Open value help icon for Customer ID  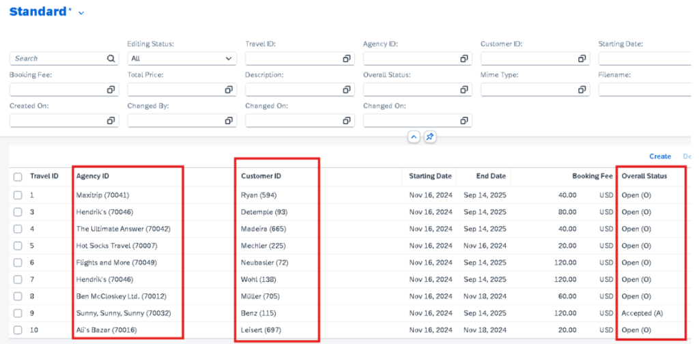click(x=582, y=59)
